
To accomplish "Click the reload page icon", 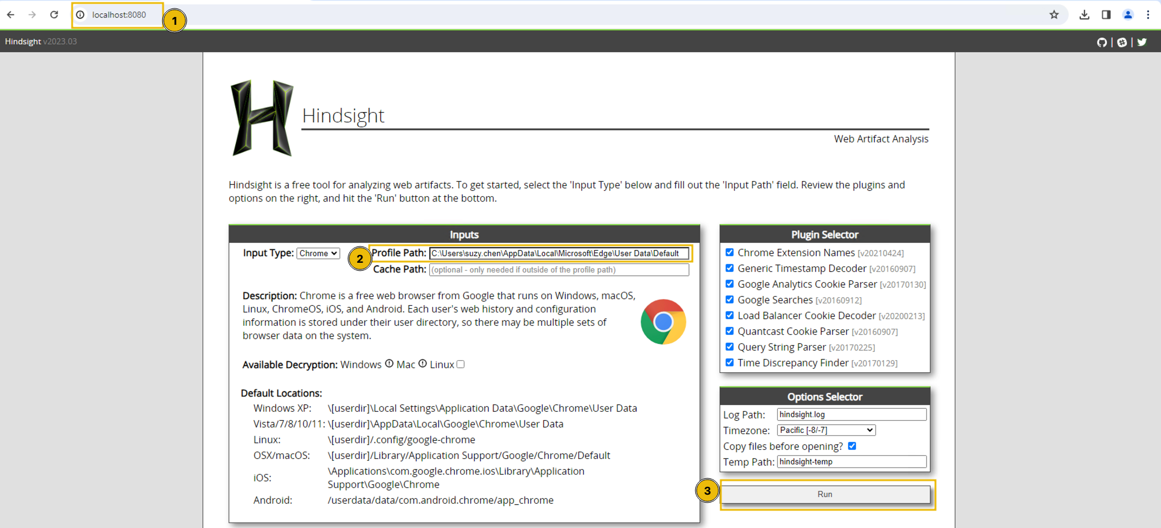I will [54, 15].
